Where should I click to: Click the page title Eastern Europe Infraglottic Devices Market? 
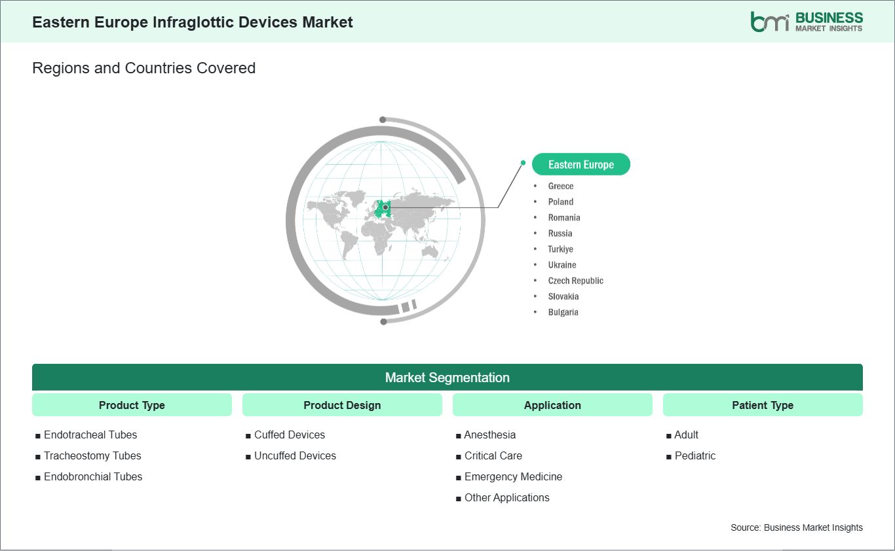pyautogui.click(x=193, y=22)
